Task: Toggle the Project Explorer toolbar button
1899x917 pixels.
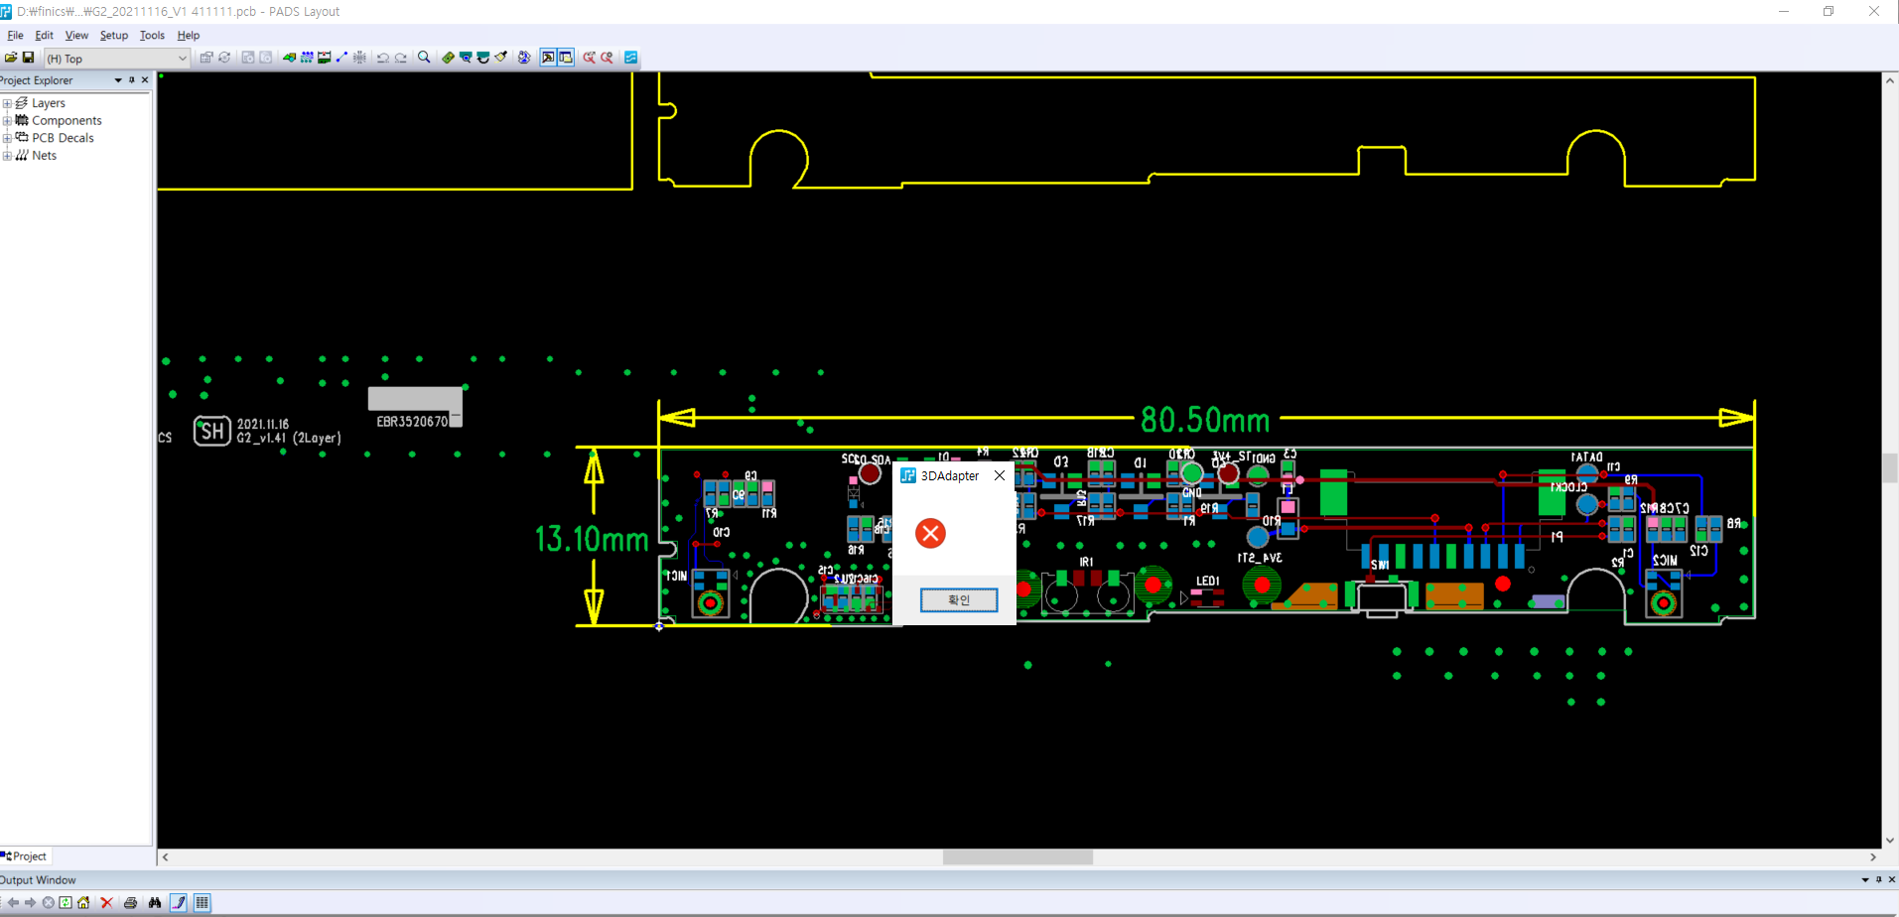Action: pos(548,58)
